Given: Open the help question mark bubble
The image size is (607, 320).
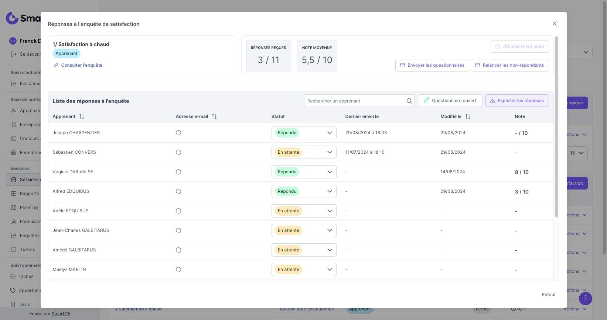Looking at the screenshot, I should click(x=585, y=298).
